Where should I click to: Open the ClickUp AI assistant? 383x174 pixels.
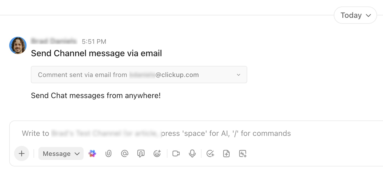tap(92, 153)
